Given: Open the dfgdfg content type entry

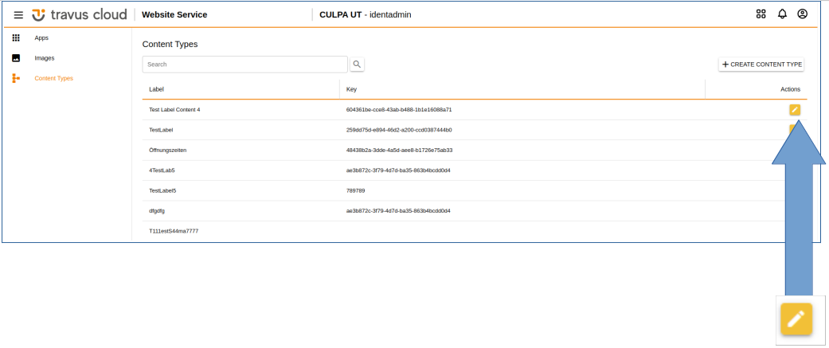Looking at the screenshot, I should 157,211.
